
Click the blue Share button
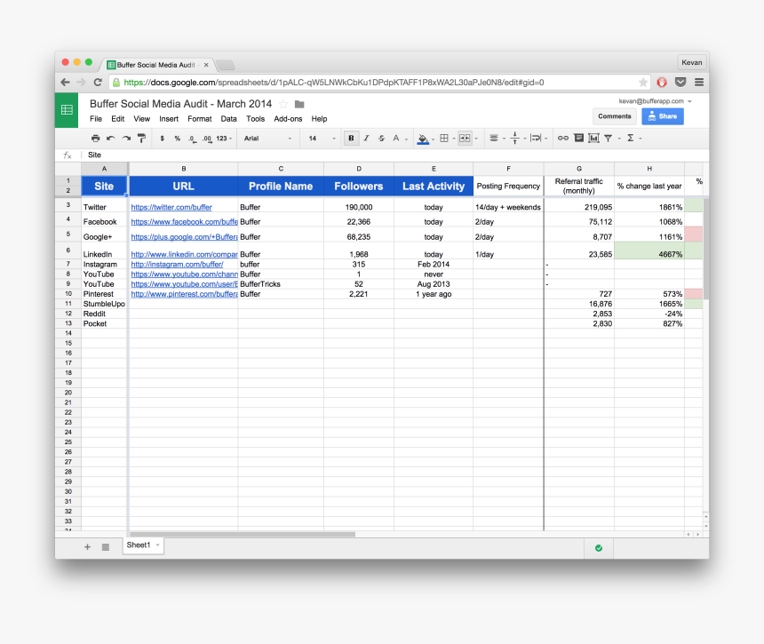tap(663, 116)
